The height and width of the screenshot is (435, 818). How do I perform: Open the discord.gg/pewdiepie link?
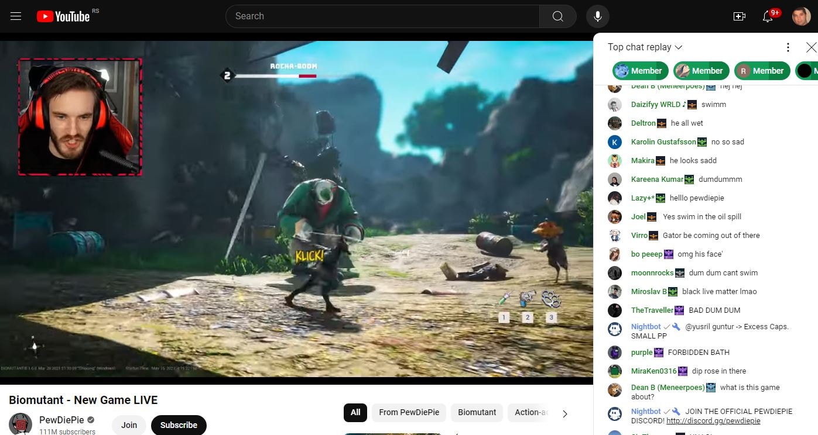point(713,421)
